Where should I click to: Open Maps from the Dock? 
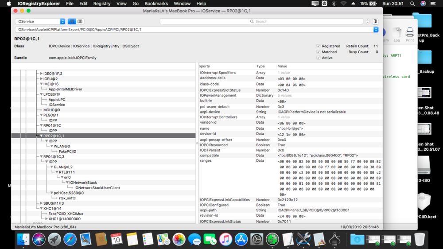163,239
